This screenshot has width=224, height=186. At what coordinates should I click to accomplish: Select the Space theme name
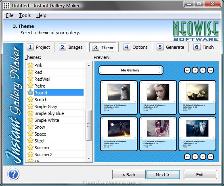[40, 134]
